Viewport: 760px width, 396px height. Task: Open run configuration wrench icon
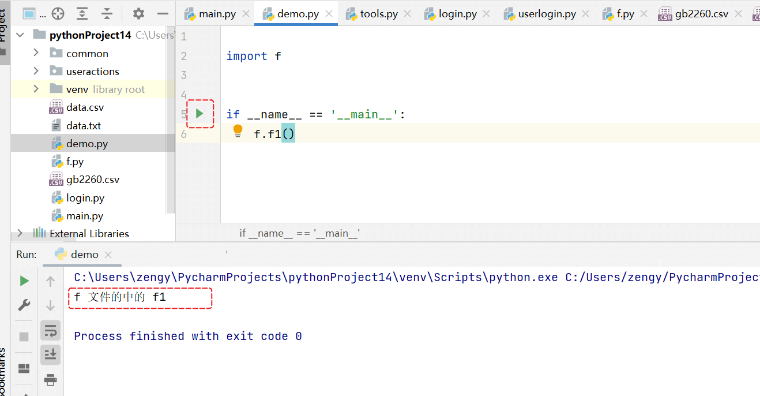click(x=24, y=305)
